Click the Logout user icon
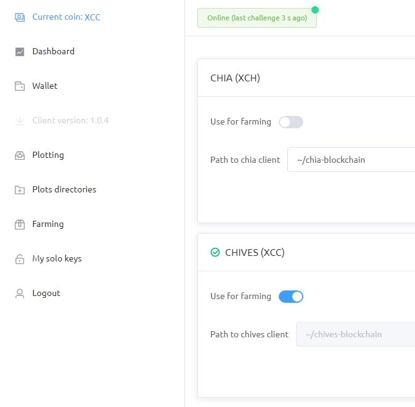The width and height of the screenshot is (415, 407). pos(20,294)
